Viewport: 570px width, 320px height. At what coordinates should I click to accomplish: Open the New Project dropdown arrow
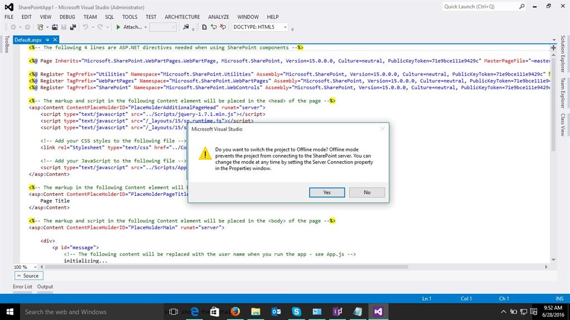[x=47, y=27]
